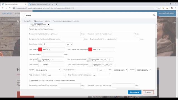Go back using browser back arrow

click(3, 8)
